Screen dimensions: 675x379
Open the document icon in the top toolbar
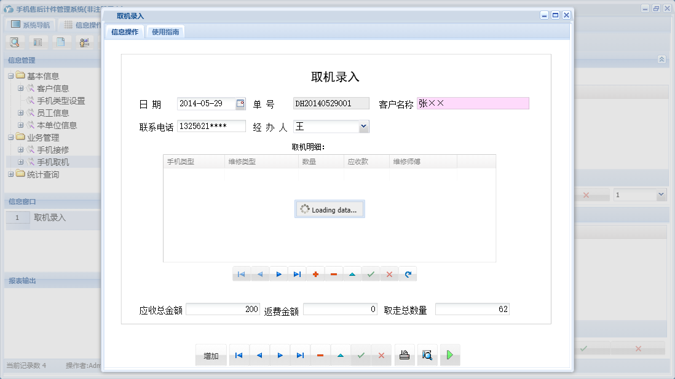61,42
